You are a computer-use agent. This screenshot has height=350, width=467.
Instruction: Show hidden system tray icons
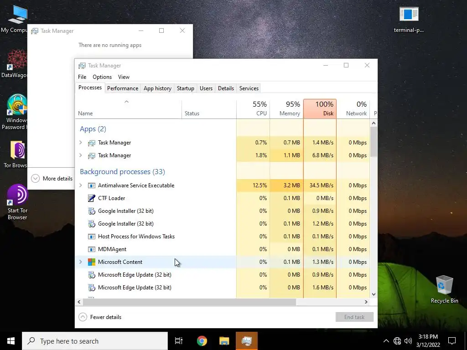[386, 341]
